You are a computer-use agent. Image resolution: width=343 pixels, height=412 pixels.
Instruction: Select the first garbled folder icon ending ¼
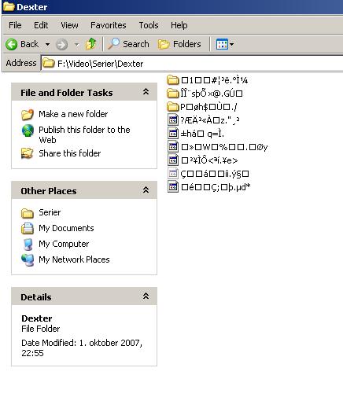point(173,79)
